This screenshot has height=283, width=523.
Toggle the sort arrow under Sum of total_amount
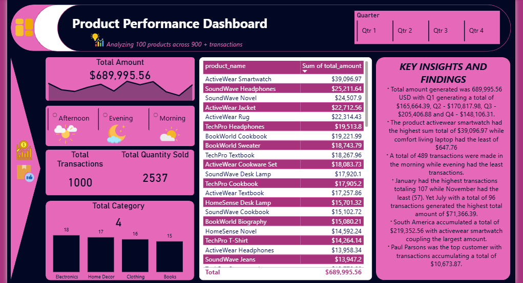coord(304,71)
